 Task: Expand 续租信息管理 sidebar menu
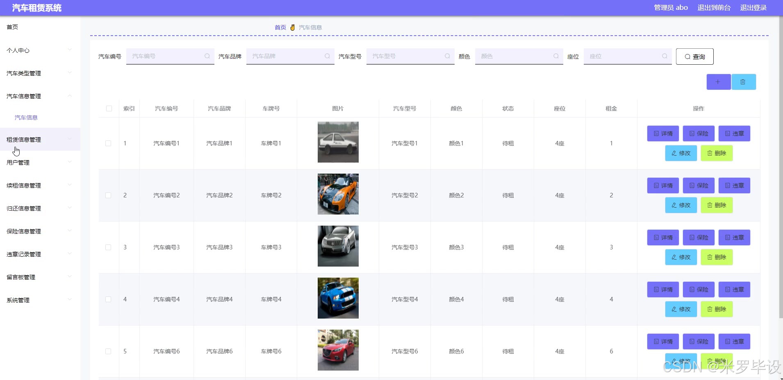tap(40, 185)
